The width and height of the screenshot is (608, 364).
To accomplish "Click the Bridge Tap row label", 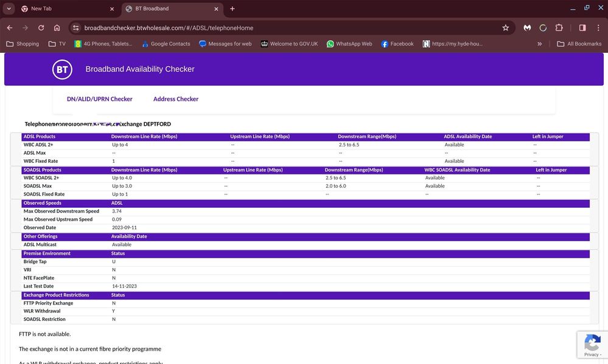I will click(35, 261).
